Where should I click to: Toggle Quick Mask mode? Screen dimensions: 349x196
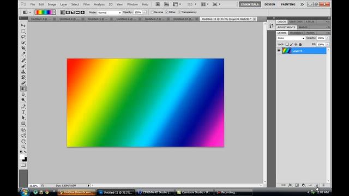[x=23, y=165]
